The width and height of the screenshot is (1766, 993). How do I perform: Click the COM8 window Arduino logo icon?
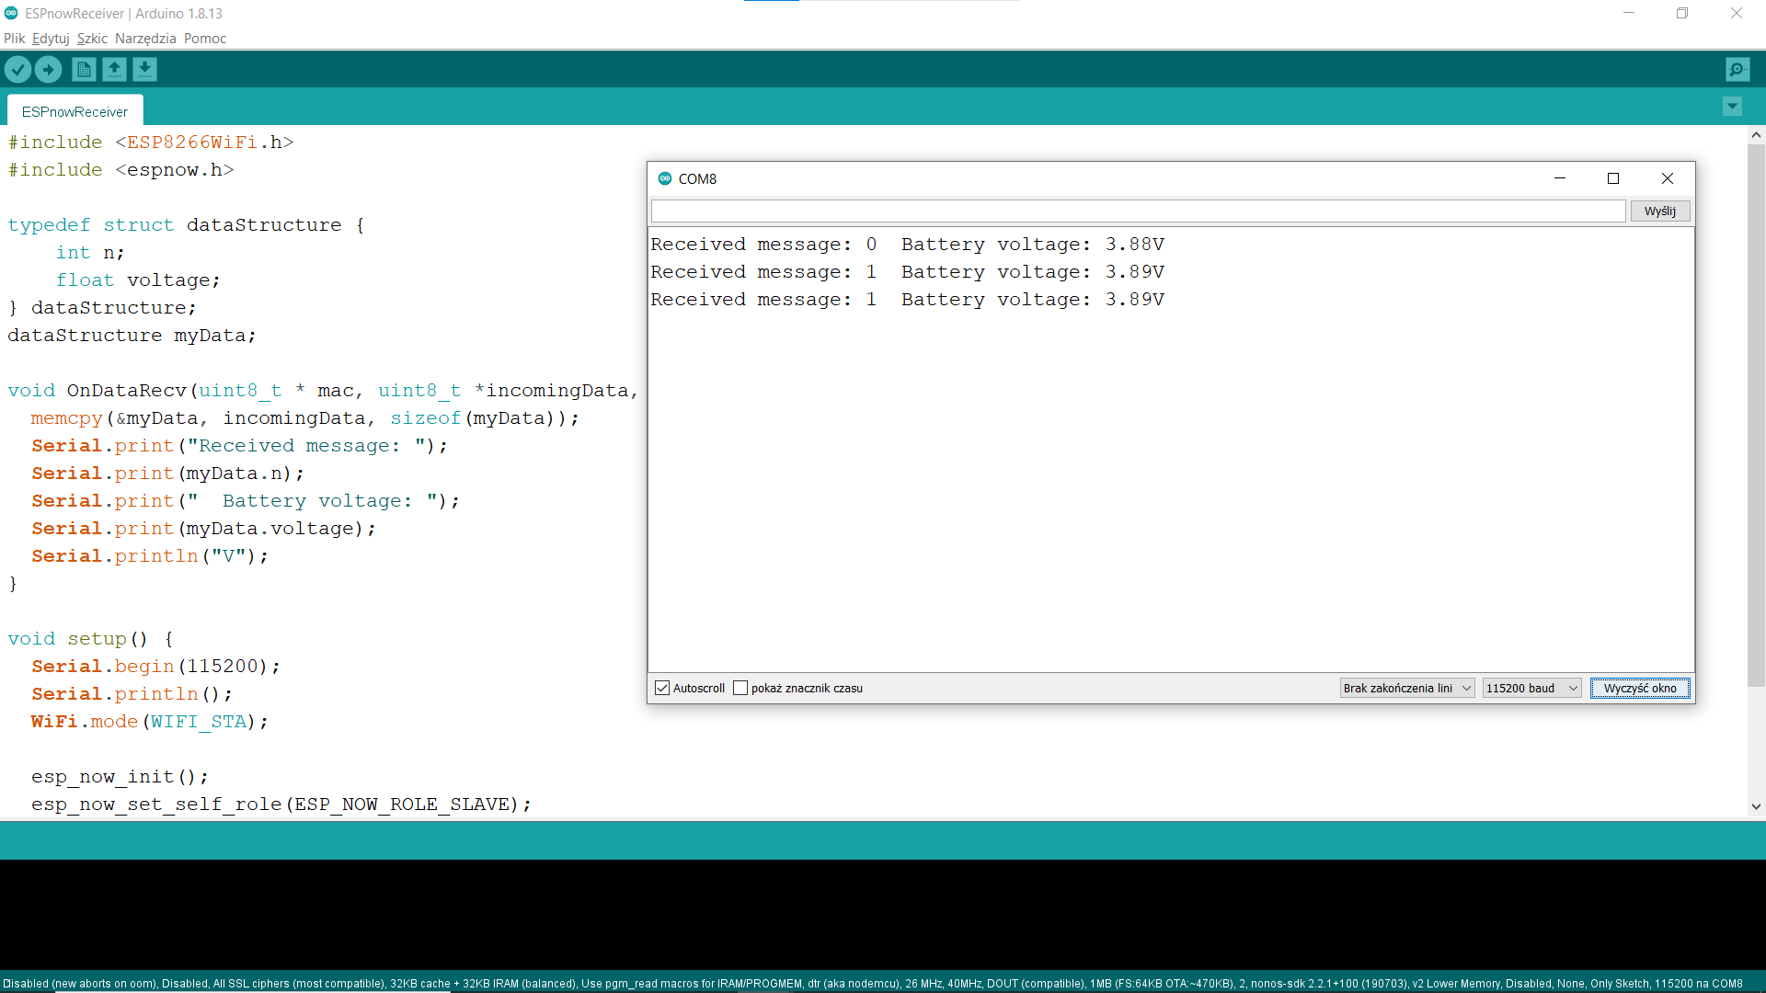(665, 178)
